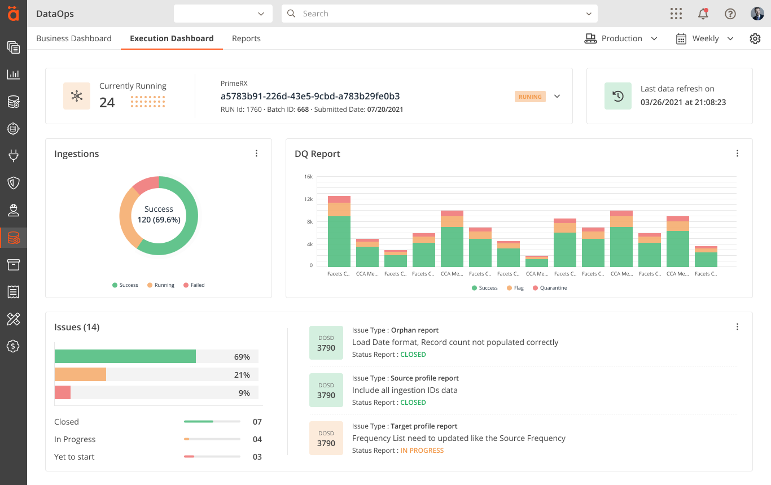This screenshot has width=771, height=485.
Task: Open the Frequency List update issue
Action: click(459, 438)
